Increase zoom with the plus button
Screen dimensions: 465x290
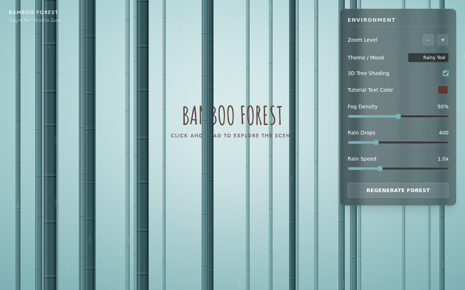[x=443, y=40]
